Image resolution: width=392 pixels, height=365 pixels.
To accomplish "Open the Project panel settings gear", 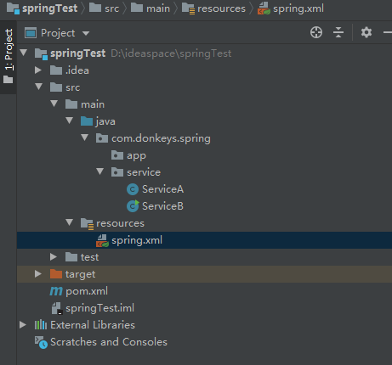I will (366, 32).
